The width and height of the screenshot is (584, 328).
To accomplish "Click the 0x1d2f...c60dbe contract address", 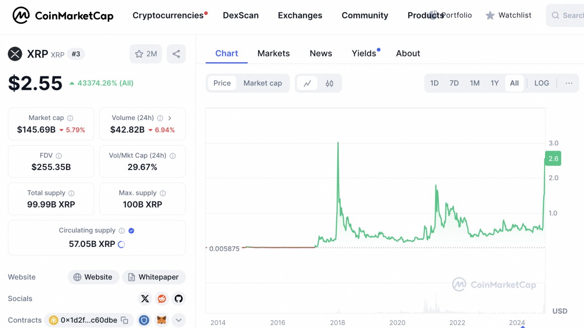I will coord(89,320).
